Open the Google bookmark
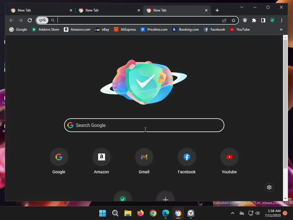 point(18,30)
